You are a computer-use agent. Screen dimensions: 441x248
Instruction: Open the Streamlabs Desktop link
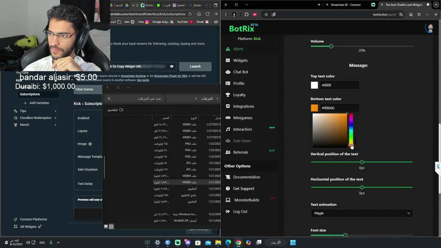[133, 76]
